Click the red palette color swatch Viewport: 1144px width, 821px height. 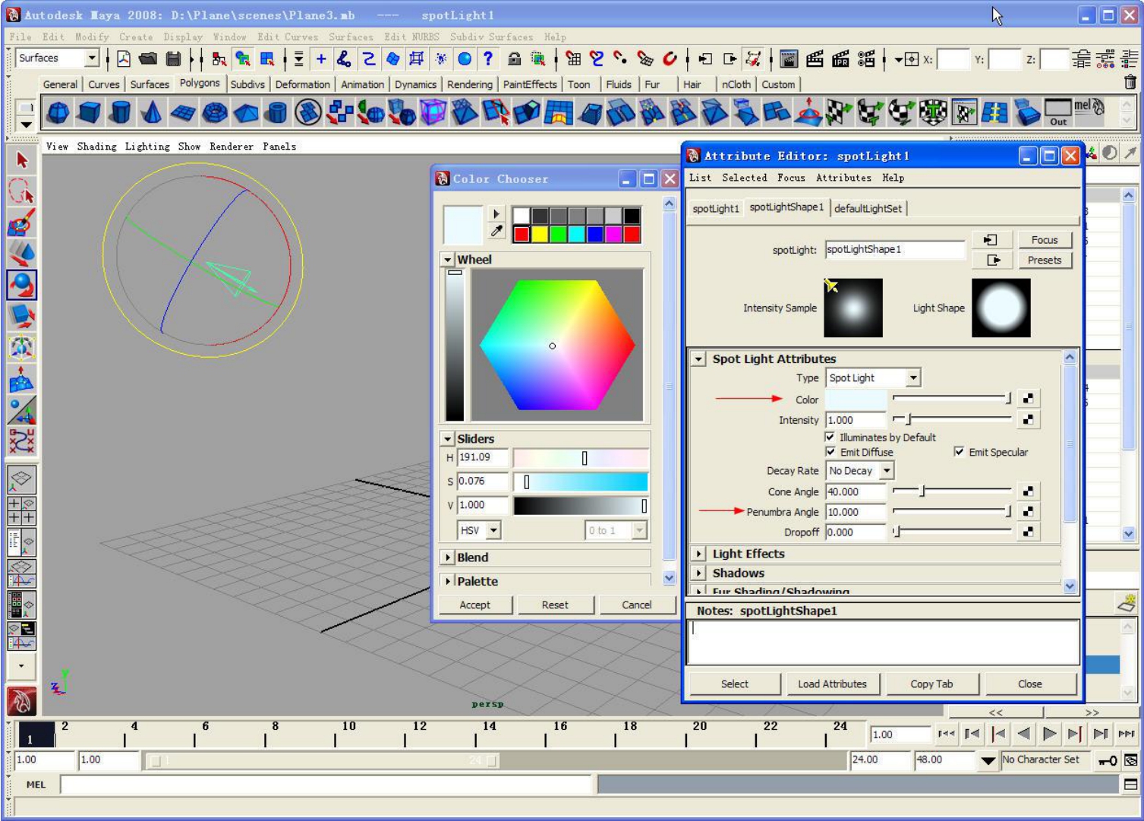(x=522, y=235)
